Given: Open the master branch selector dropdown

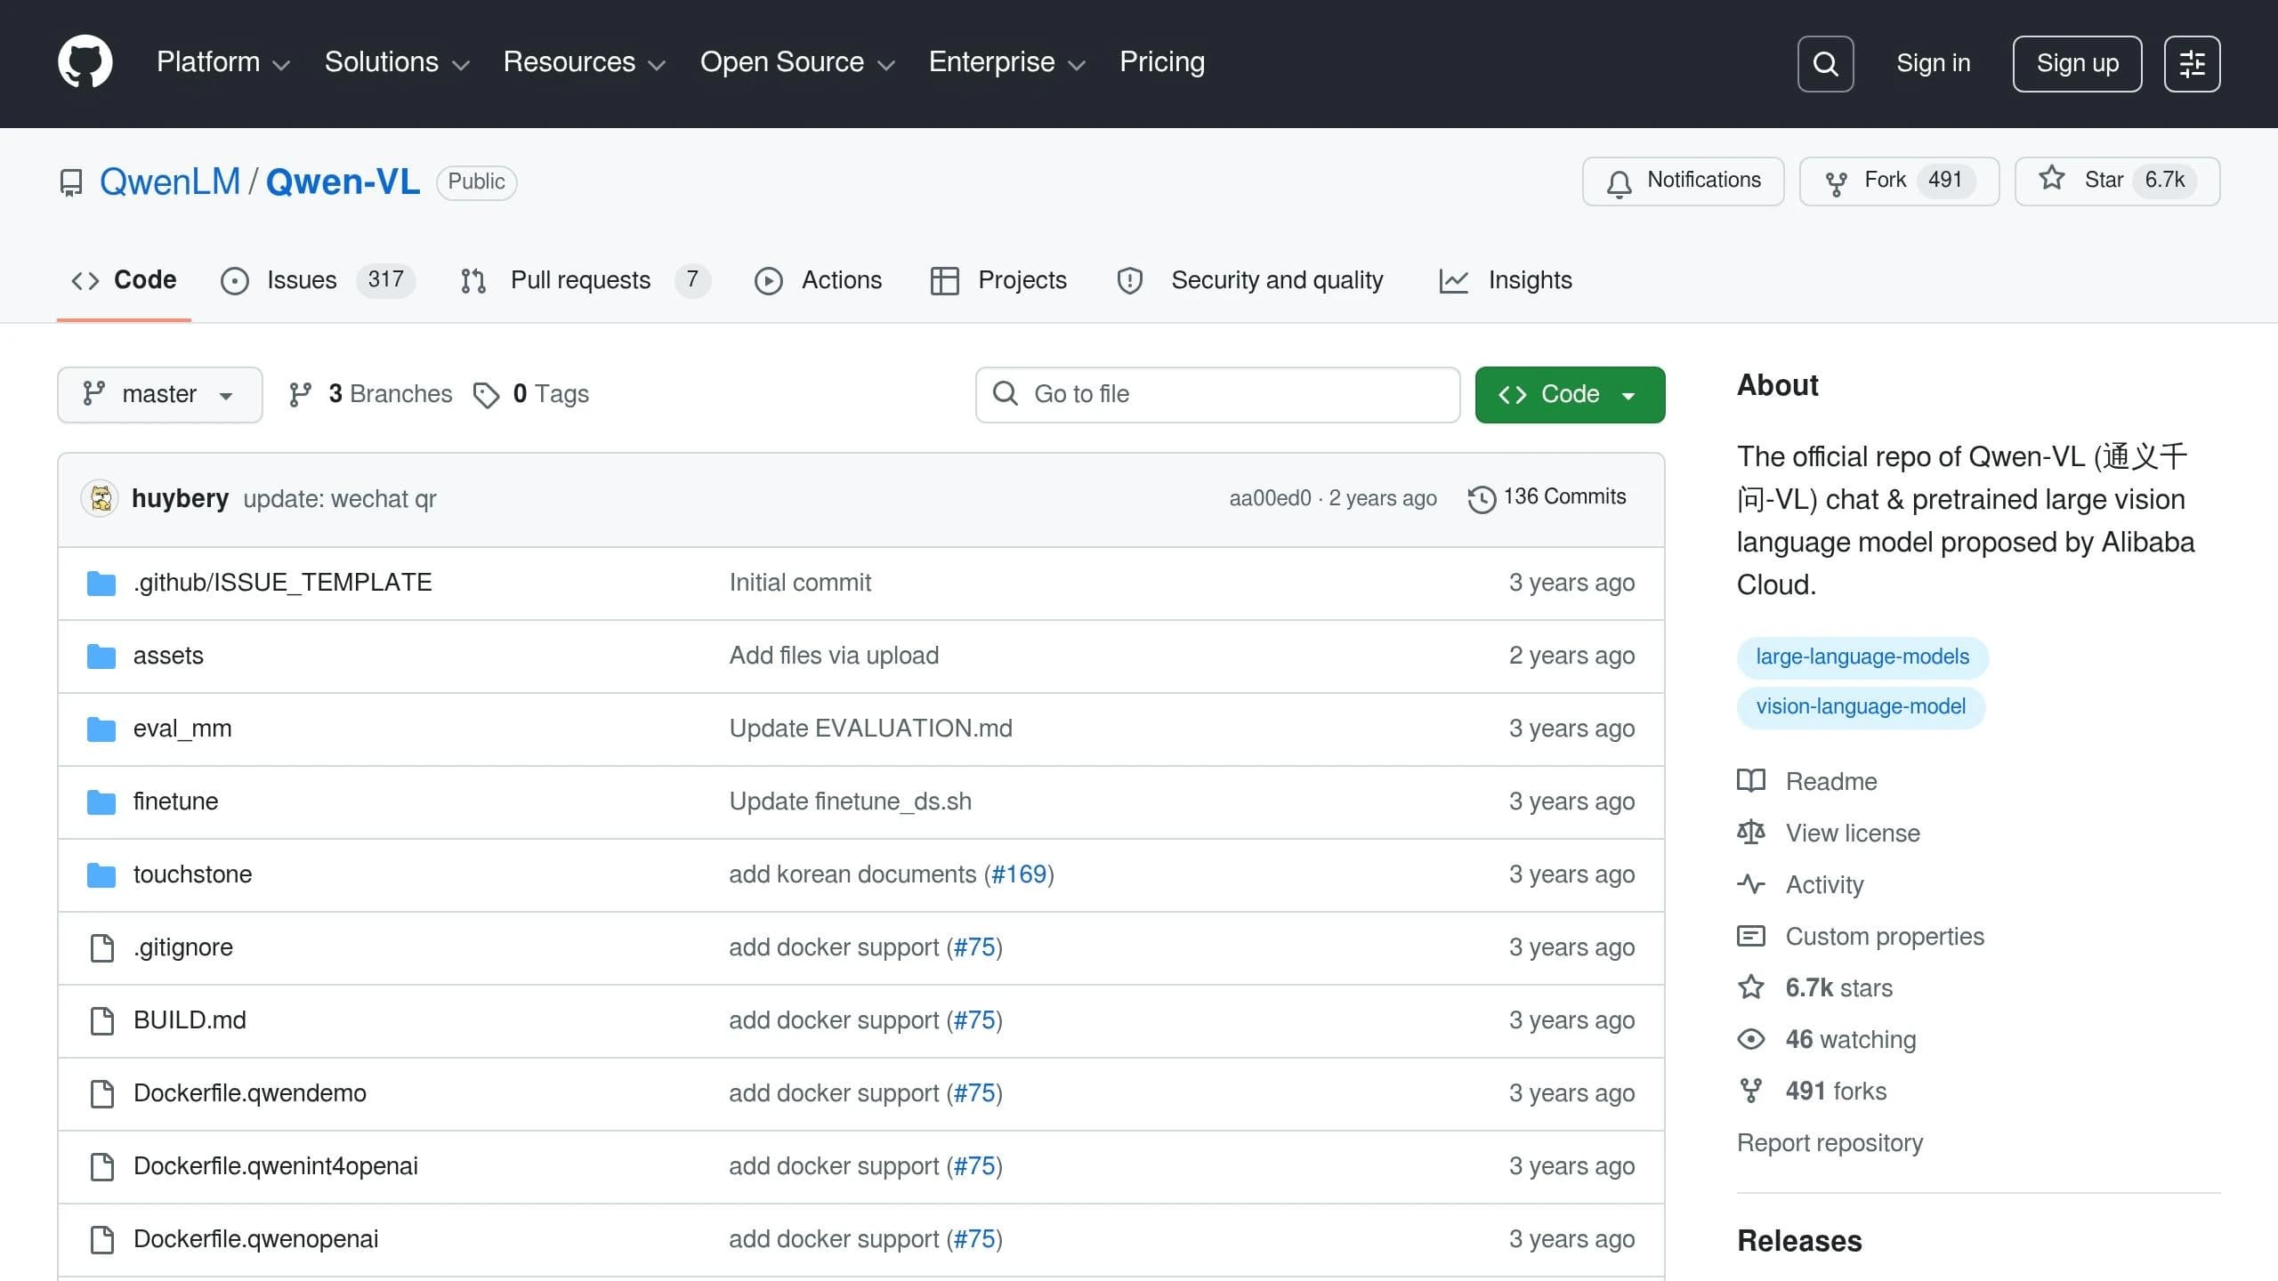Looking at the screenshot, I should [160, 394].
